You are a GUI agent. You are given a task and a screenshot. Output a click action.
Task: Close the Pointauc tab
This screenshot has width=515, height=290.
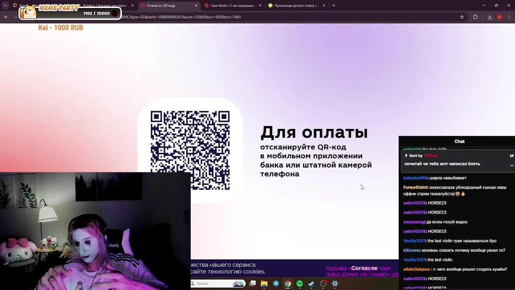(132, 6)
